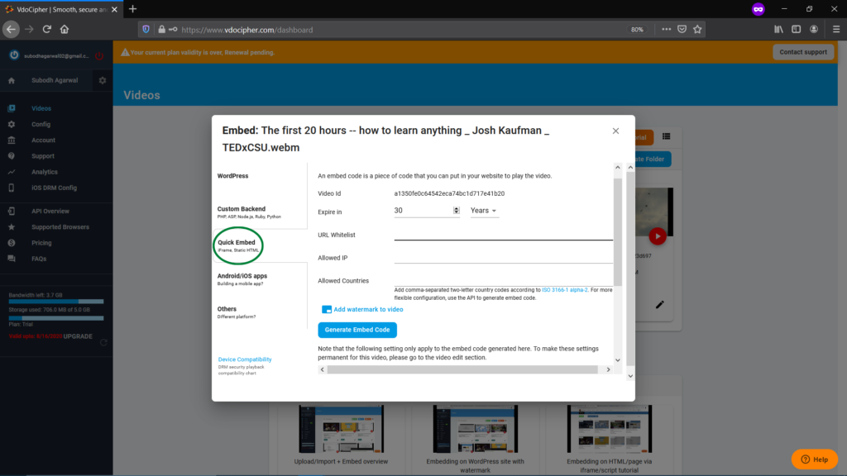Viewport: 847px width, 476px height.
Task: Close the Embed dialog with the X
Action: [x=615, y=131]
